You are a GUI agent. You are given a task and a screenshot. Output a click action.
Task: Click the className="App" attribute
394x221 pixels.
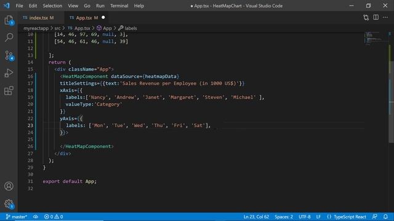click(x=89, y=69)
